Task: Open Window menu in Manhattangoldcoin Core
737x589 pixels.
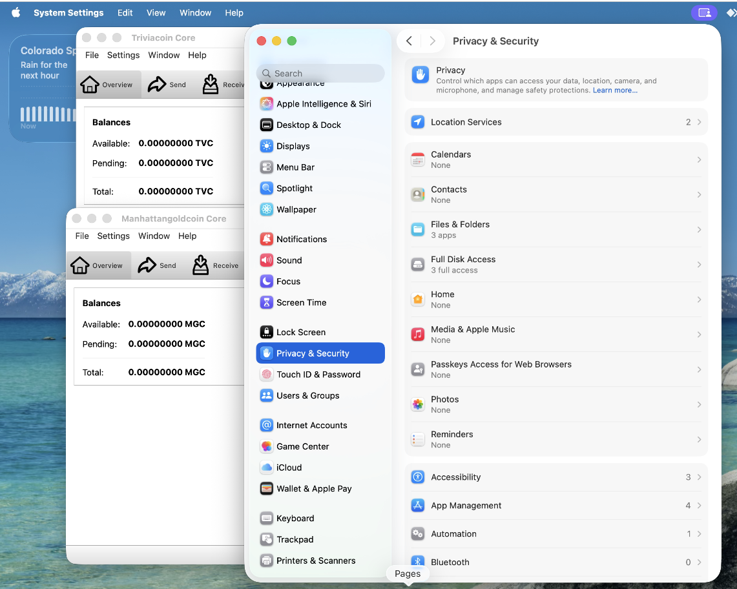Action: tap(154, 236)
